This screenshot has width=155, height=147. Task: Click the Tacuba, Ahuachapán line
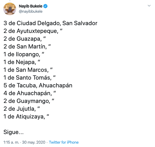[x=38, y=86]
